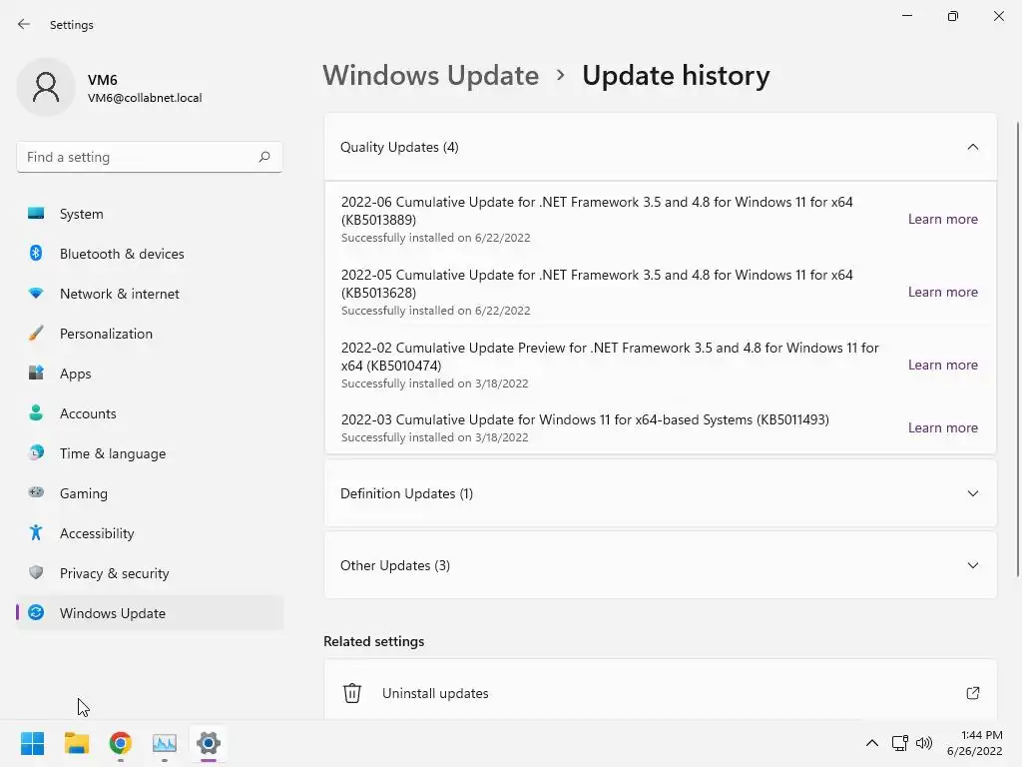Click the '2022-03 Cumulative Update for Windows 11' text

[585, 419]
